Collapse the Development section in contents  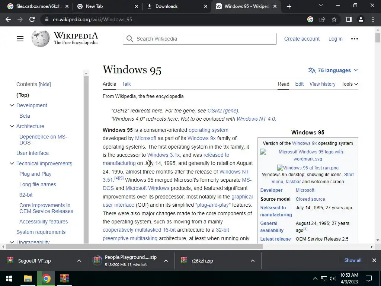12,105
